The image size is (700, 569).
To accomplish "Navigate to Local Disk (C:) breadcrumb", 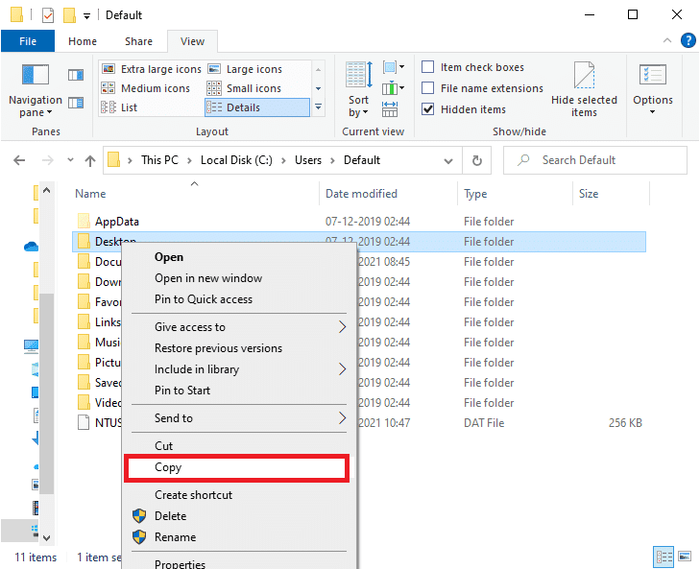I will point(236,160).
